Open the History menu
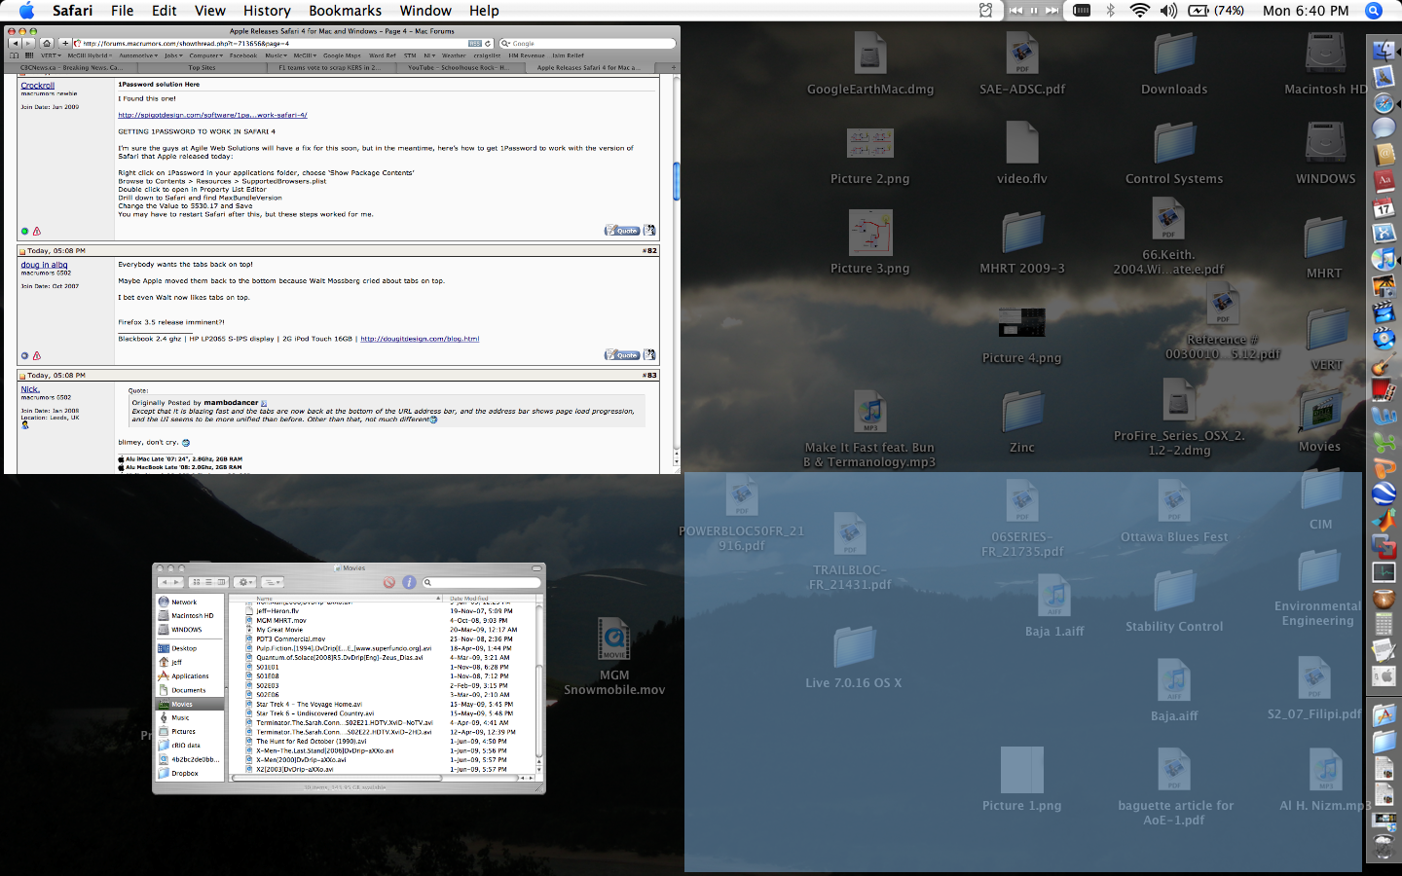The image size is (1402, 876). point(267,11)
